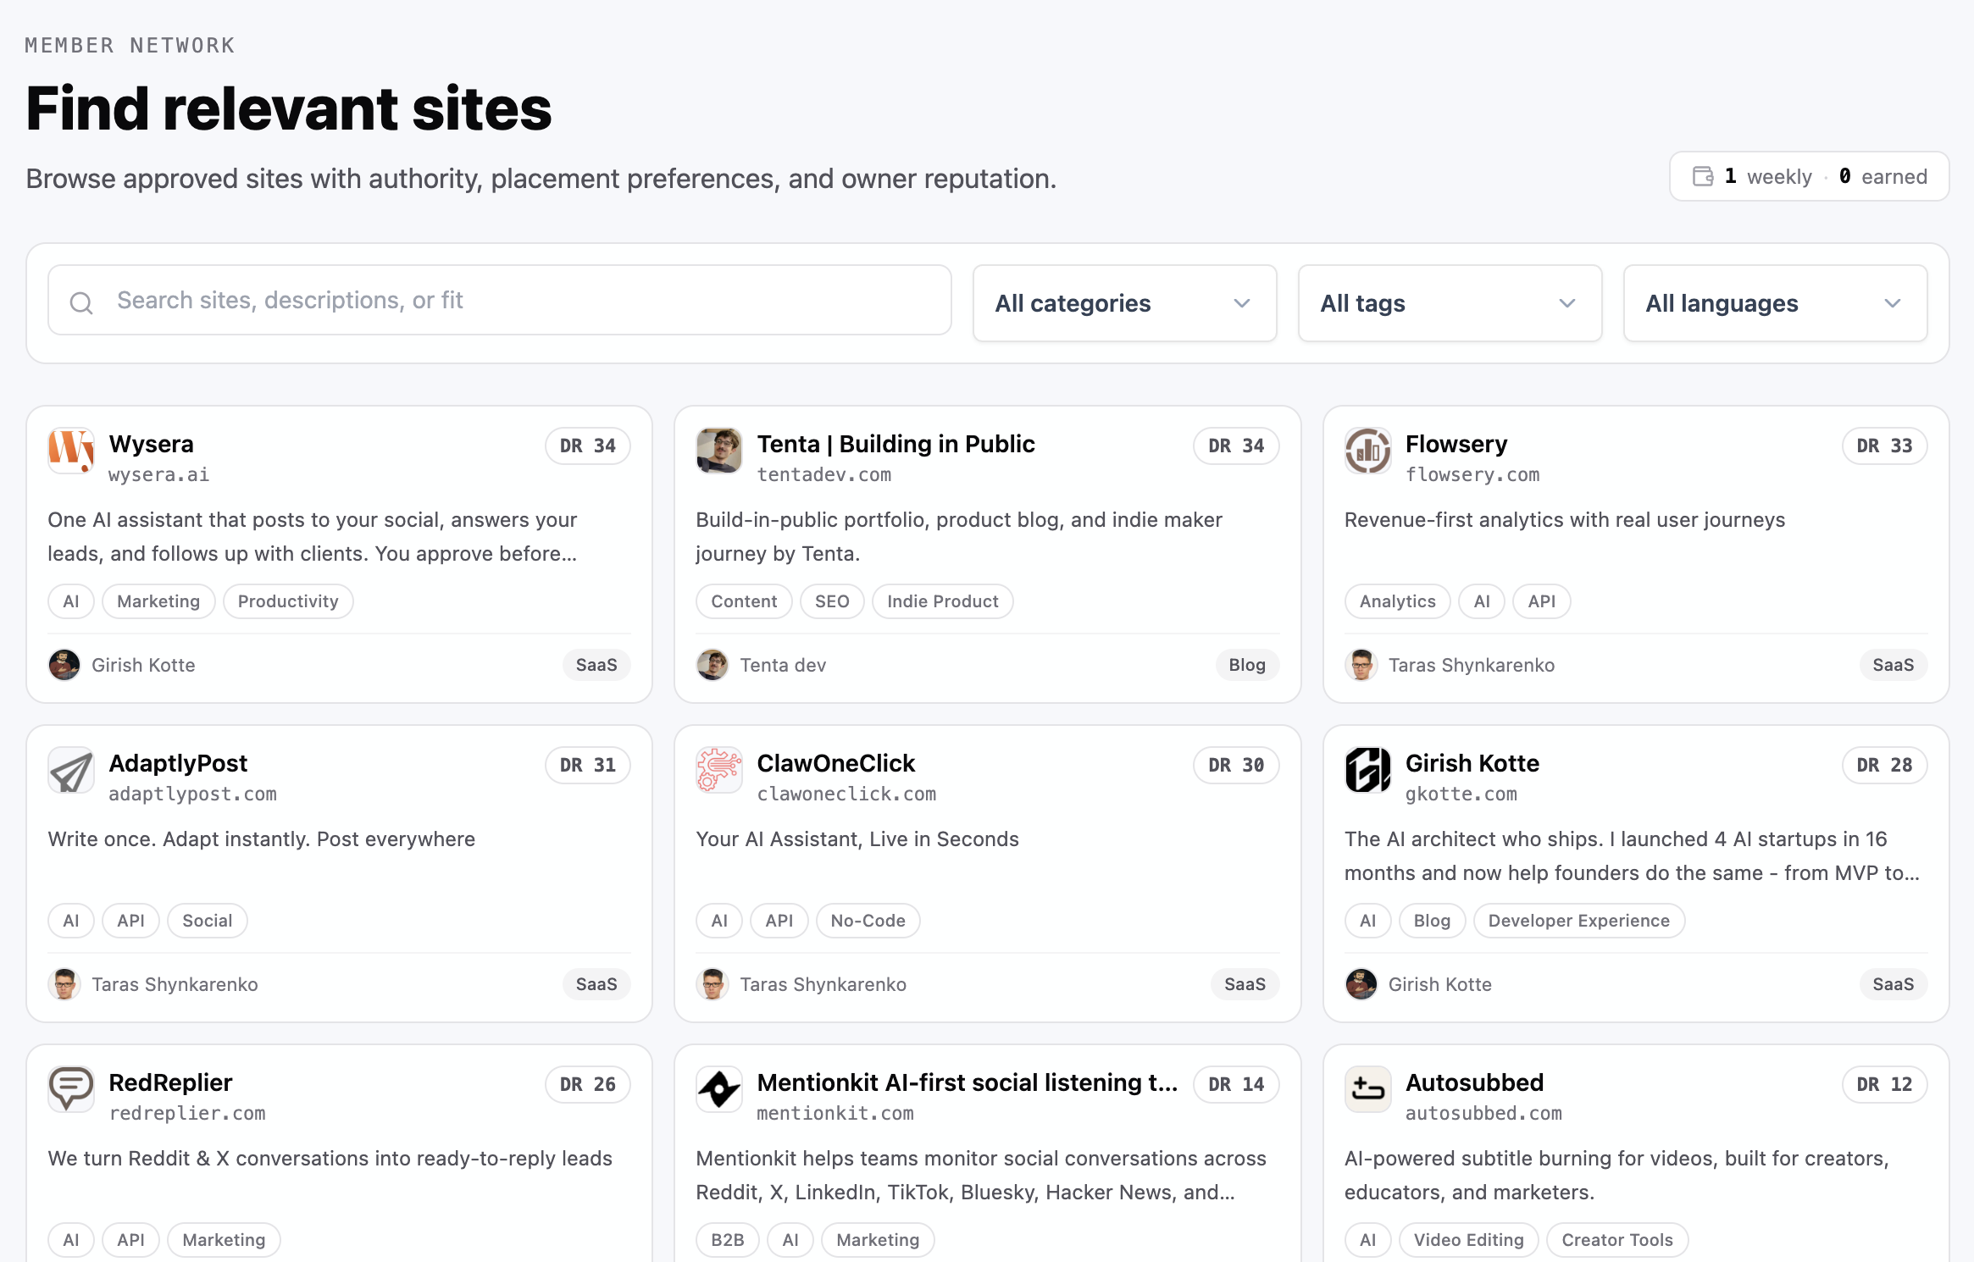Select the No-Code tag on ClawOneClick

pyautogui.click(x=868, y=921)
